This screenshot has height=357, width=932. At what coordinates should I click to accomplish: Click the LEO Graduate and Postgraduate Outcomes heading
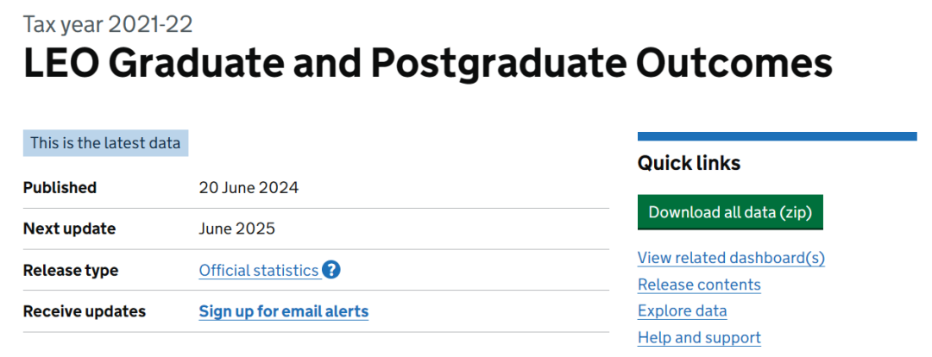(x=428, y=65)
